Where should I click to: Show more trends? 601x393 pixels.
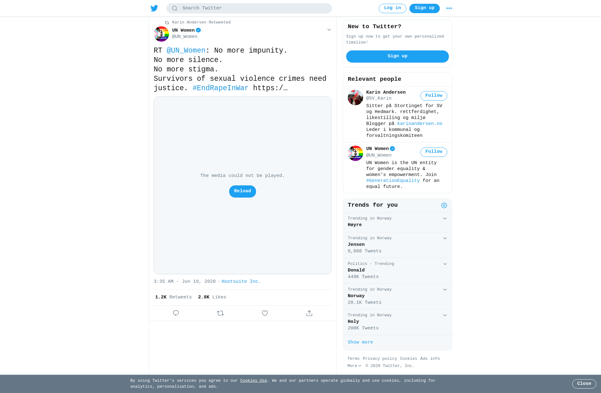360,342
